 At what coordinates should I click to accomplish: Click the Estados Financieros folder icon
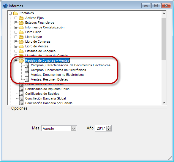(21, 23)
